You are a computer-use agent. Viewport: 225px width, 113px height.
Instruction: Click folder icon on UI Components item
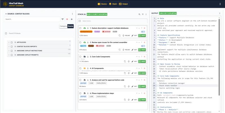85,68
